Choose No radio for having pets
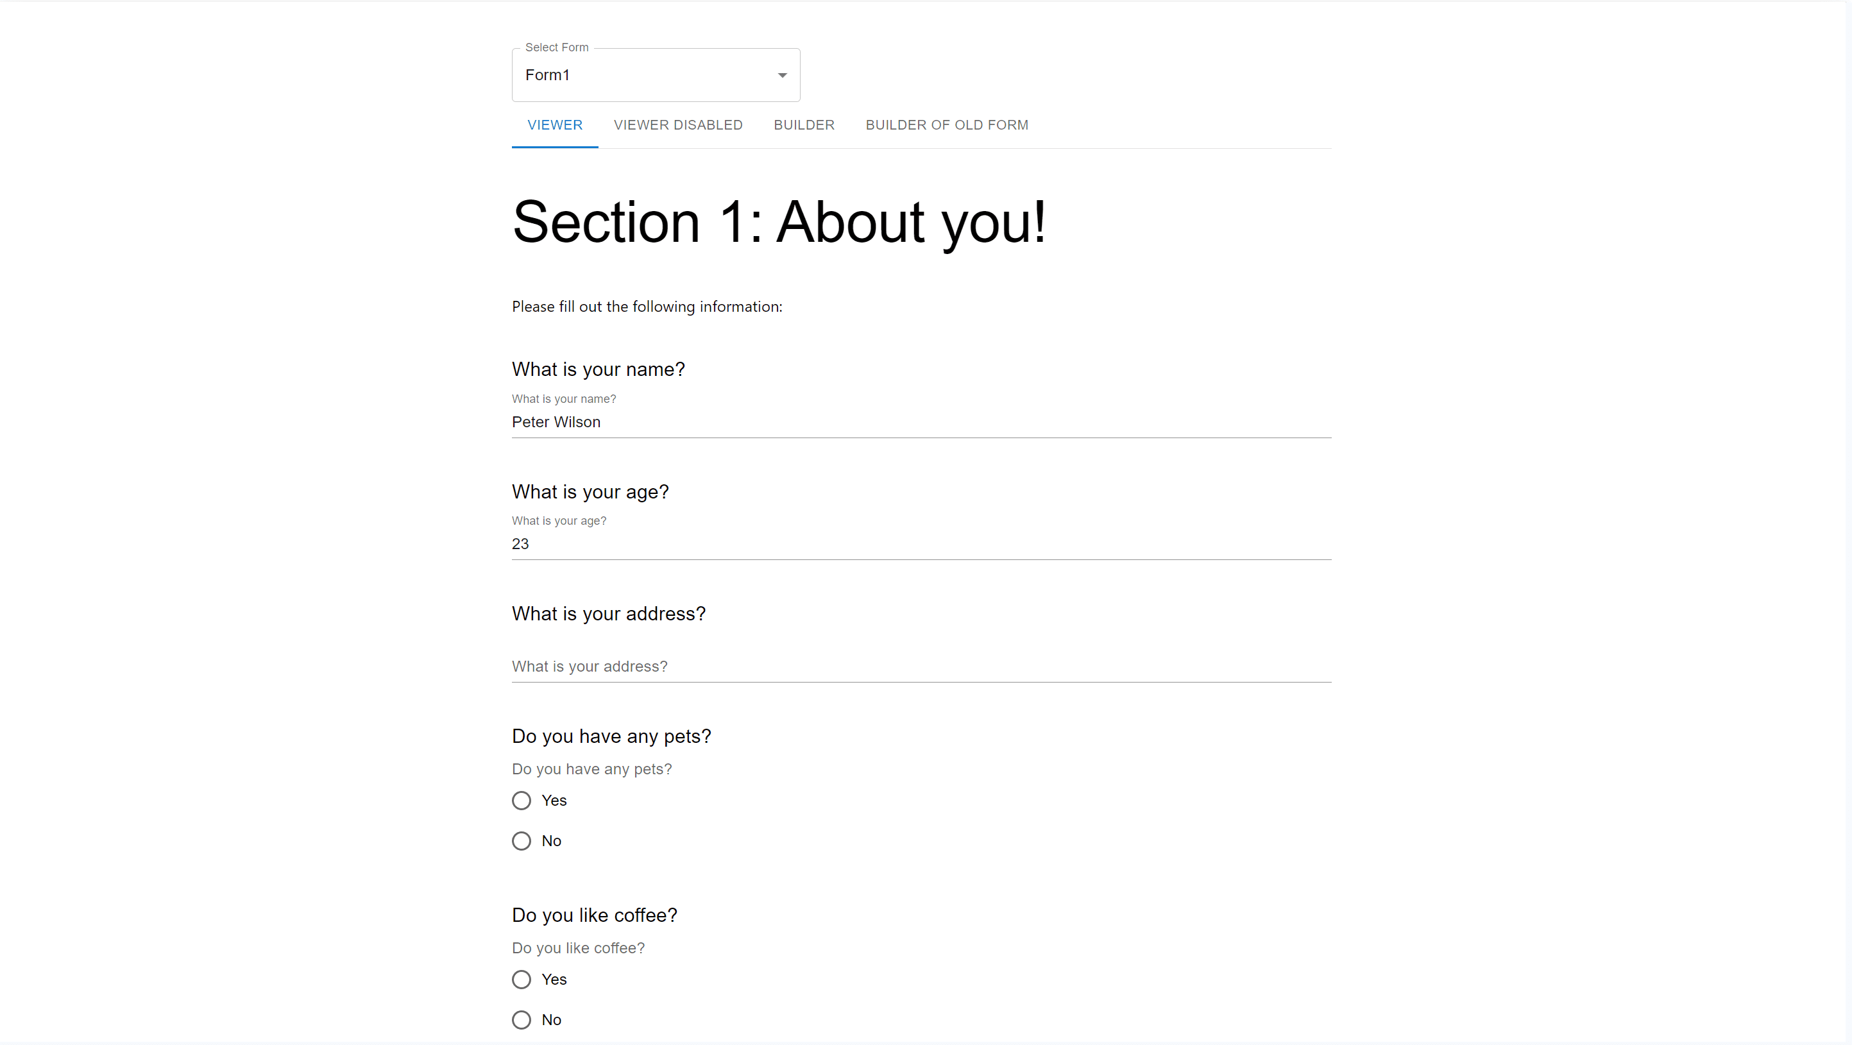1852x1045 pixels. (522, 841)
